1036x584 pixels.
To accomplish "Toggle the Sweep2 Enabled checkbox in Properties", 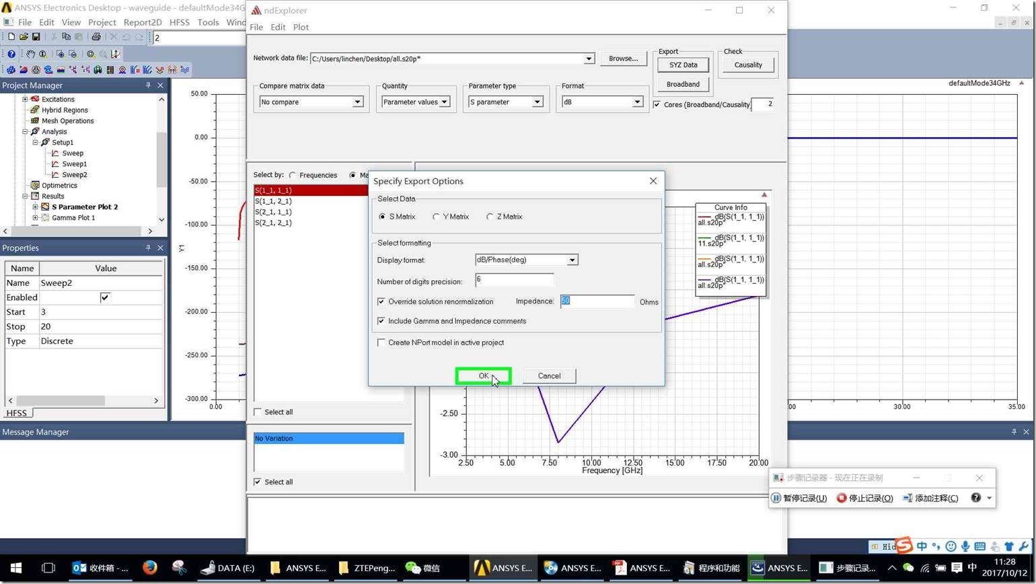I will point(105,297).
